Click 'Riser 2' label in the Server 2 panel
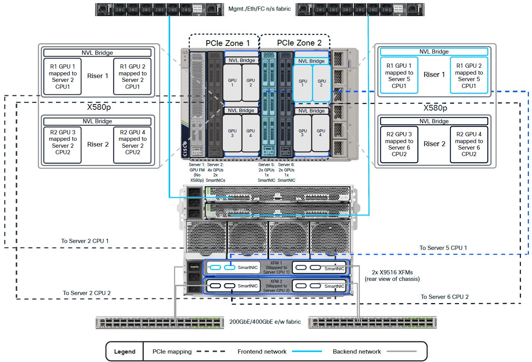 (x=98, y=144)
